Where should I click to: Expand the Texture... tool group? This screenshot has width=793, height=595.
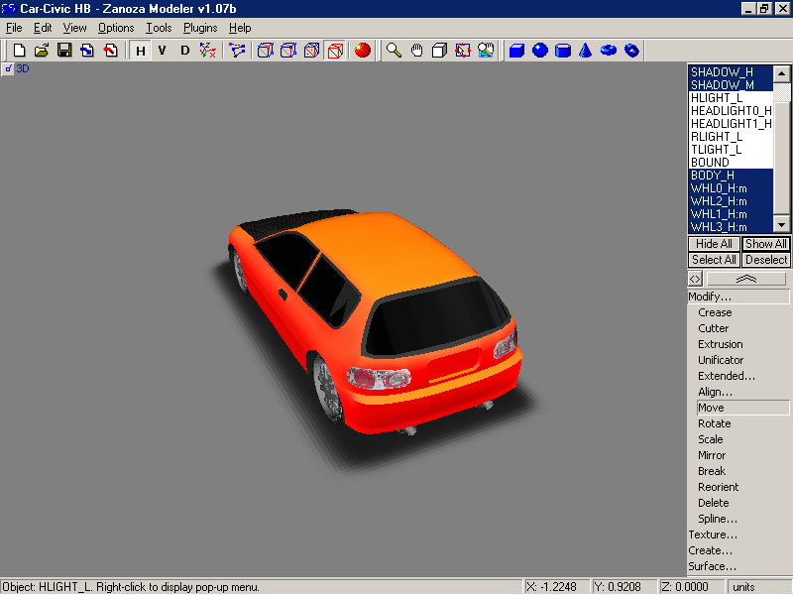[x=711, y=535]
